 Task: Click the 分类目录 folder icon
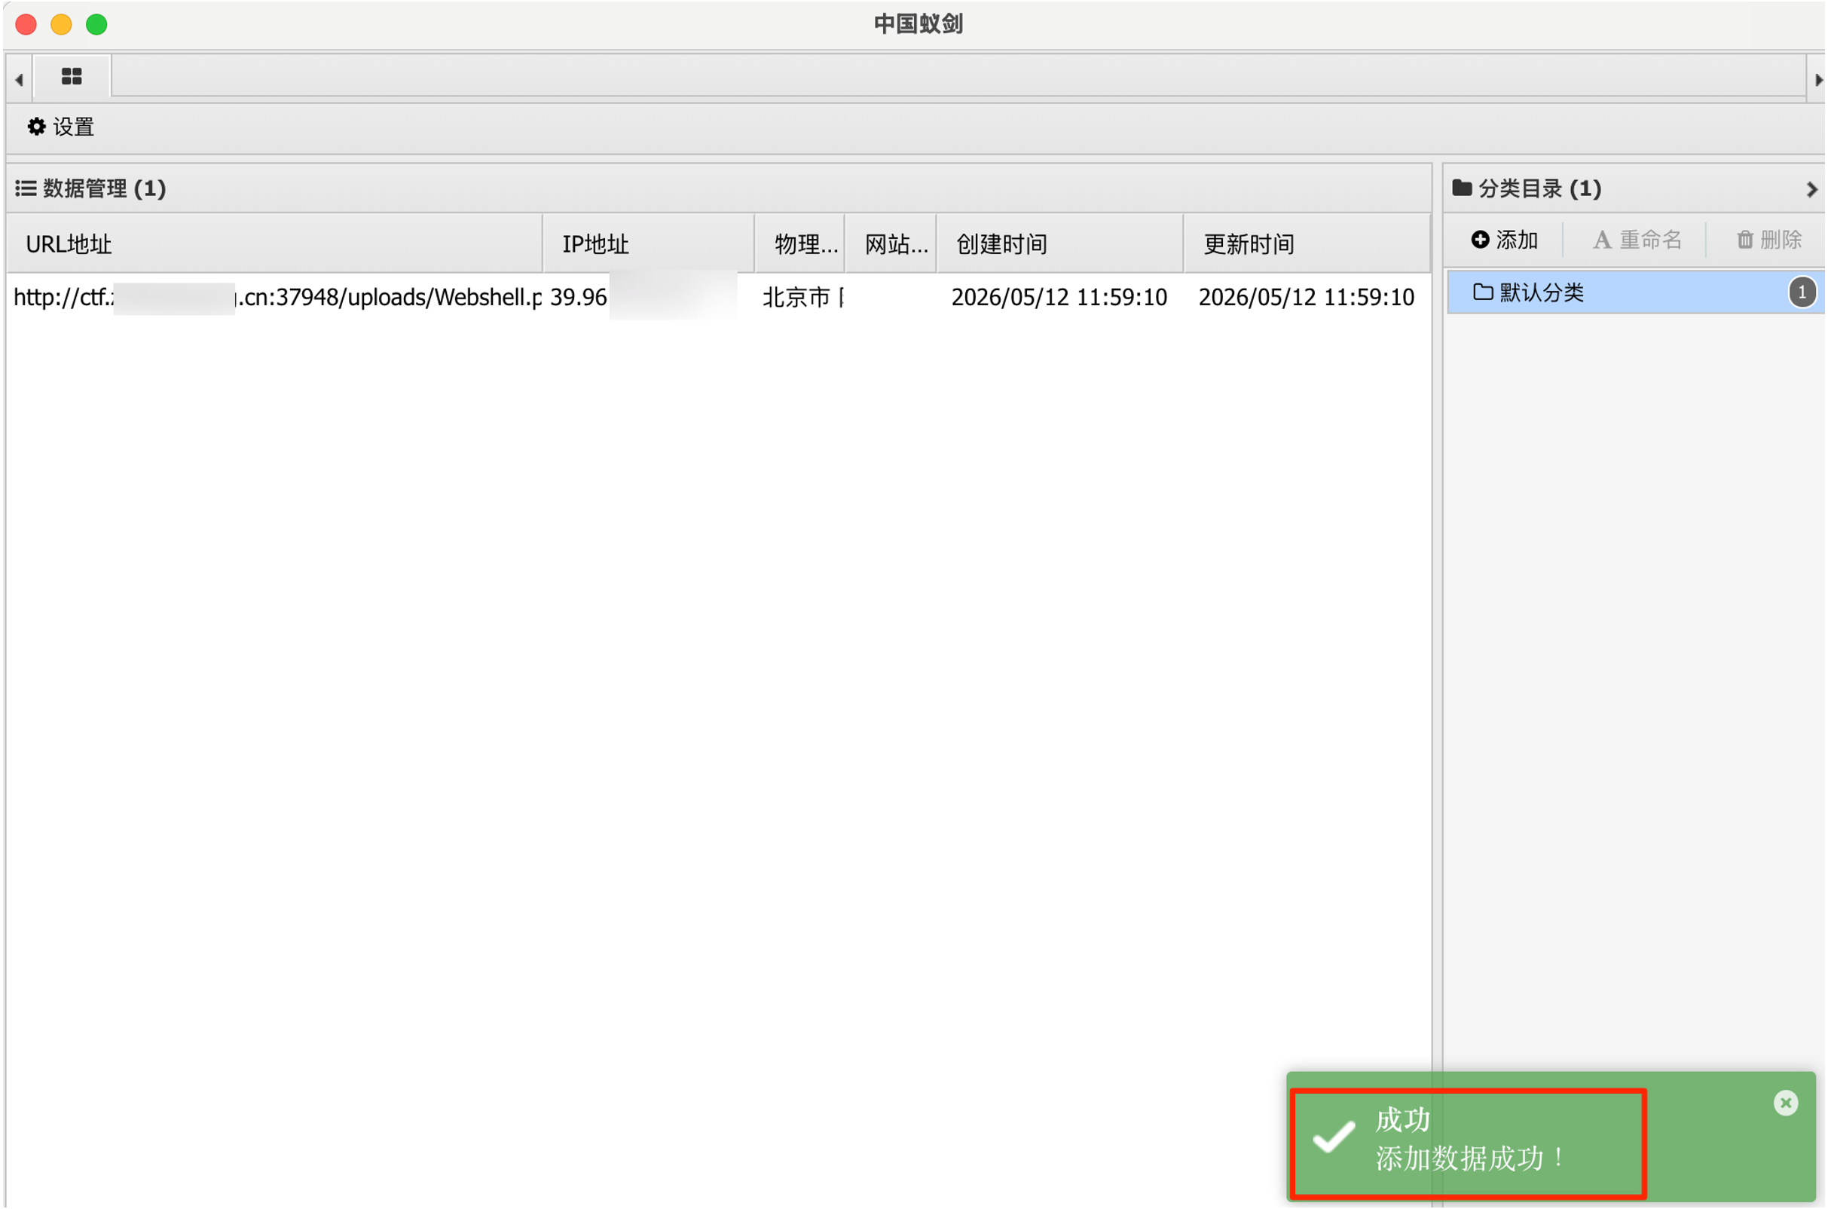(1462, 188)
